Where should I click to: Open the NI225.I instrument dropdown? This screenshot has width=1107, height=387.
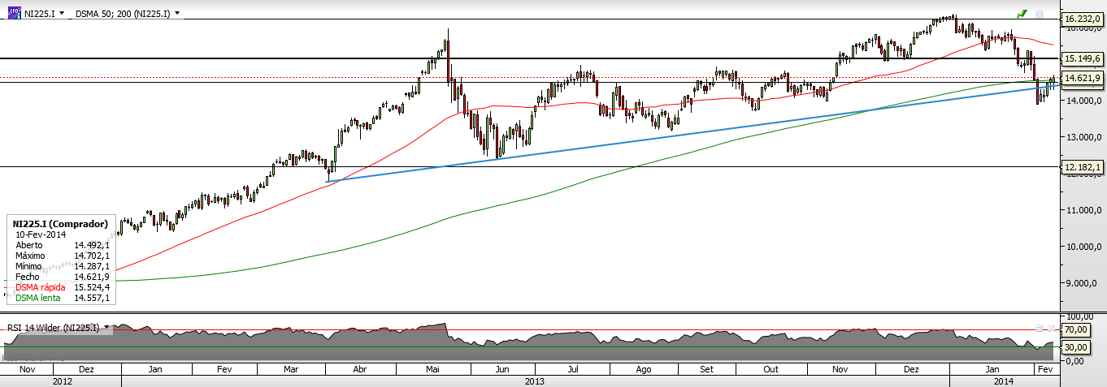(x=62, y=14)
